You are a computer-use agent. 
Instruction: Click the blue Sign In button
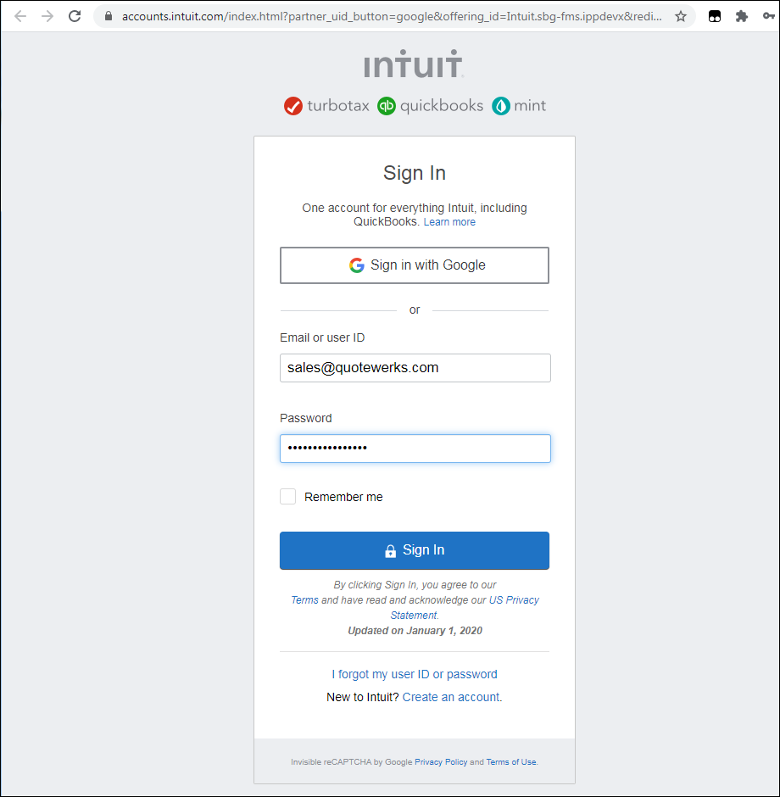click(415, 550)
